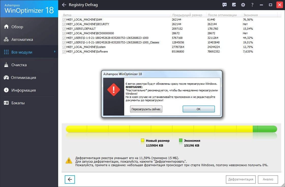Click the Дефрагментация button
The height and width of the screenshot is (187, 285).
(241, 179)
